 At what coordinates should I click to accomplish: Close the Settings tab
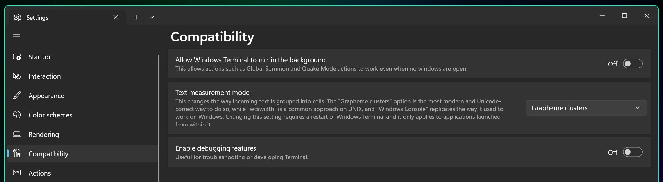(x=116, y=17)
